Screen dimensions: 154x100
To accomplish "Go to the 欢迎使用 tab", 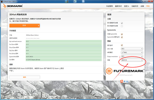I will (109, 6).
